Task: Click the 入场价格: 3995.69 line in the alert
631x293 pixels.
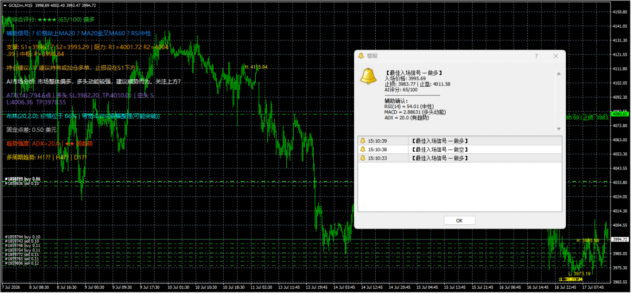Action: [405, 79]
